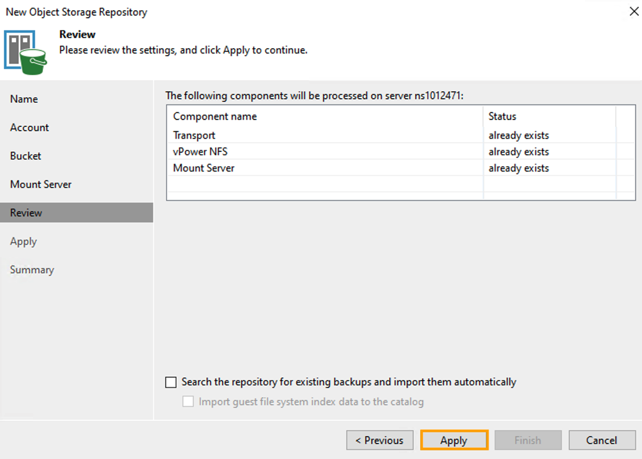Click the disabled Finish button

pyautogui.click(x=528, y=440)
